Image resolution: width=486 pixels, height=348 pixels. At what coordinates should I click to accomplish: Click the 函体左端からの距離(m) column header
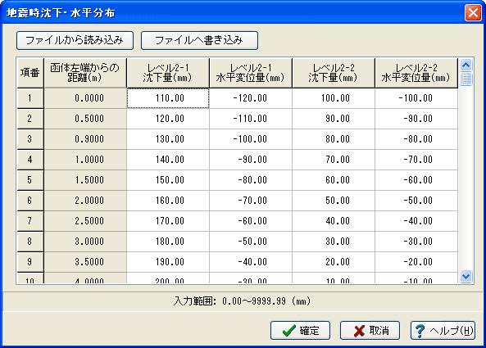click(85, 73)
